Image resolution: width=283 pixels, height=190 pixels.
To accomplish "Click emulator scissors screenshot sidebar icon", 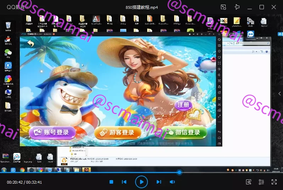I will 219,105.
